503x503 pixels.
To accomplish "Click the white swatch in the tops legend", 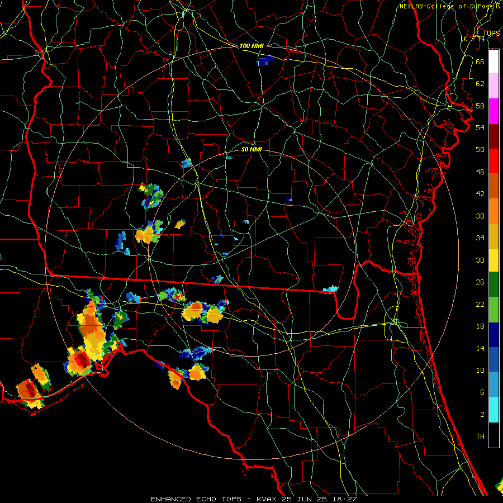I will click(x=493, y=61).
